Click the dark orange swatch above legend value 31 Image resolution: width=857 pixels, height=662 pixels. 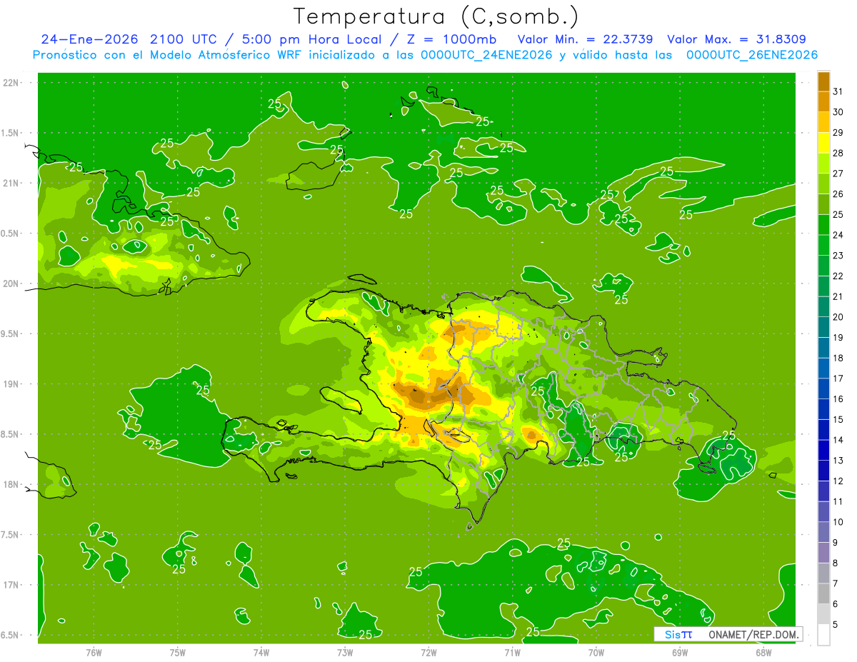823,81
